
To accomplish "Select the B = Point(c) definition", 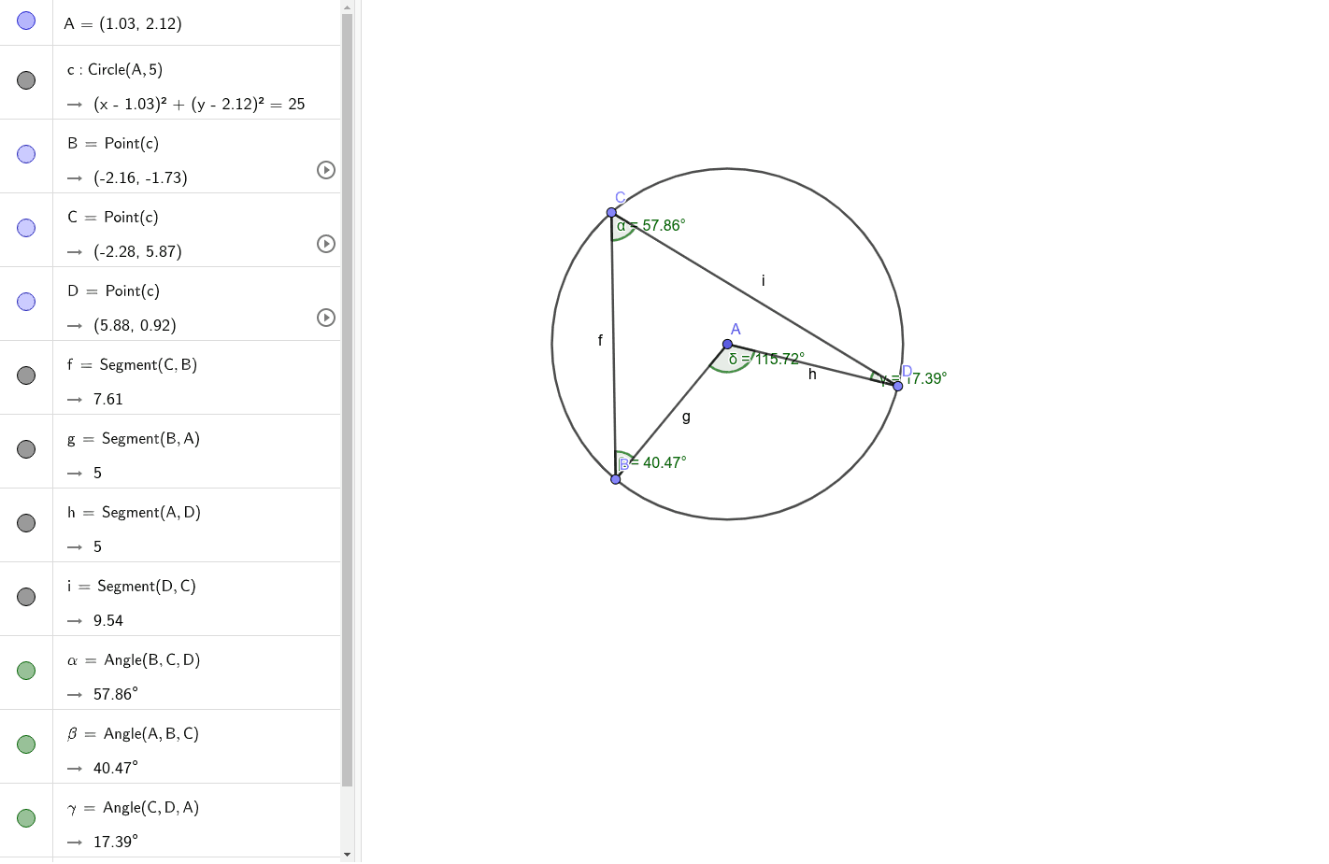I will (x=113, y=144).
